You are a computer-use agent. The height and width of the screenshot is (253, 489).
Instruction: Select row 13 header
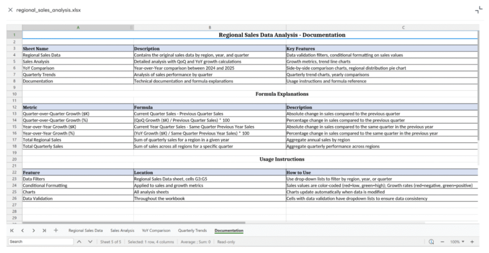coord(14,114)
